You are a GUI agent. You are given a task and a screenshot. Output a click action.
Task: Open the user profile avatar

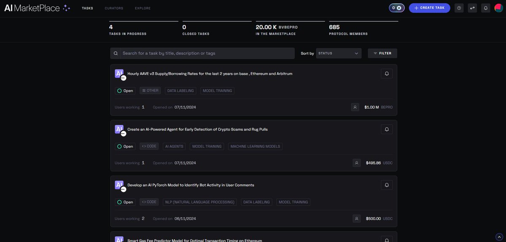point(498,8)
